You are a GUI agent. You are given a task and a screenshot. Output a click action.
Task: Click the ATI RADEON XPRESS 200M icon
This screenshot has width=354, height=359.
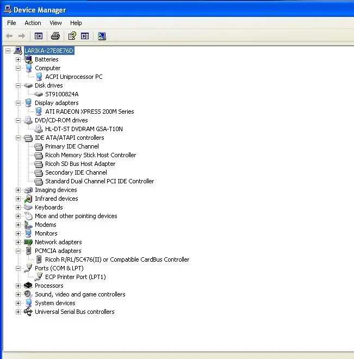click(x=39, y=112)
